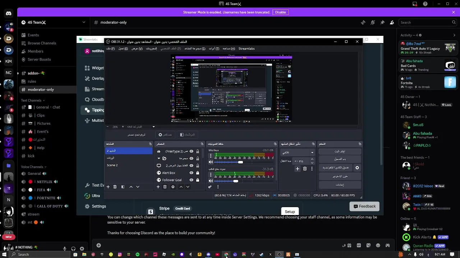Click the plus attach icon in message bar

[x=98, y=245]
